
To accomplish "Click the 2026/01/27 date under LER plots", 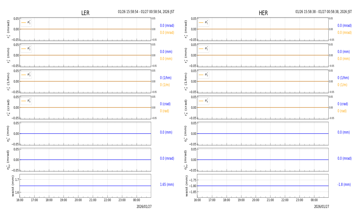I will 144,206.
